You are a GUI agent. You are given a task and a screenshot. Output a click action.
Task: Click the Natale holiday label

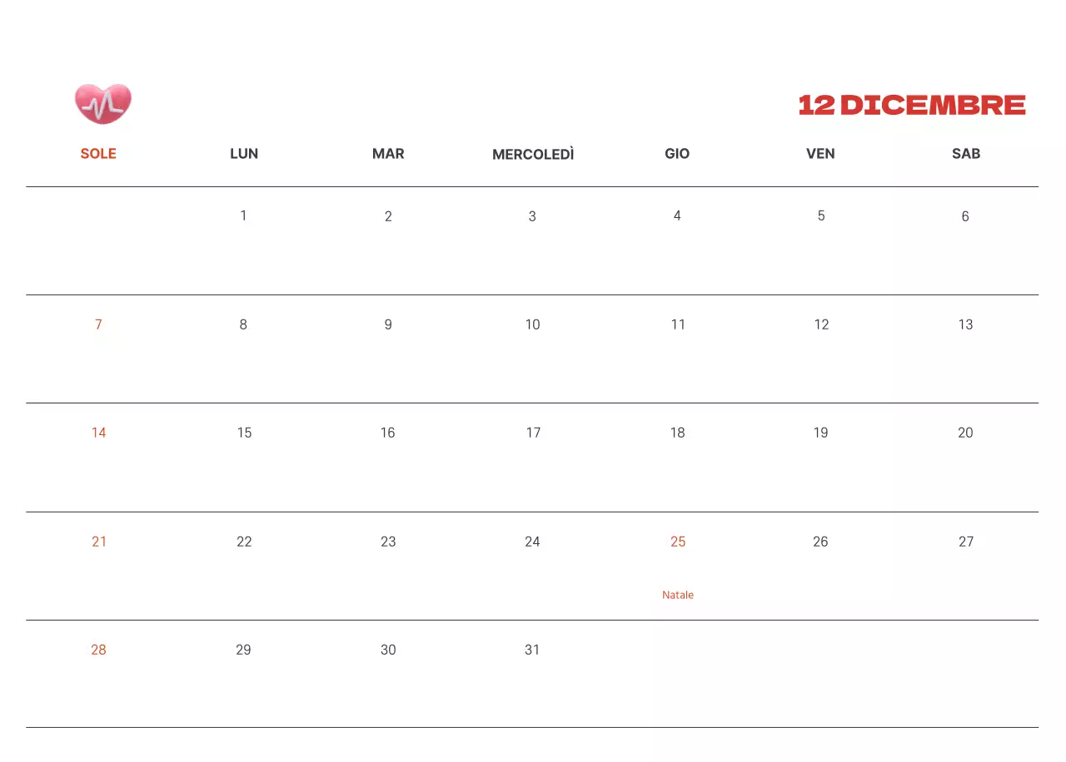[x=678, y=595]
